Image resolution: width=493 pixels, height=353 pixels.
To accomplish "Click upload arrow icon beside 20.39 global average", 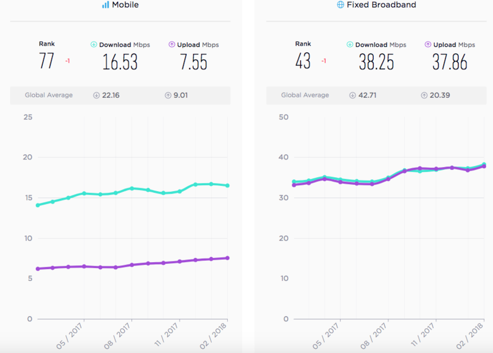I will (x=424, y=95).
